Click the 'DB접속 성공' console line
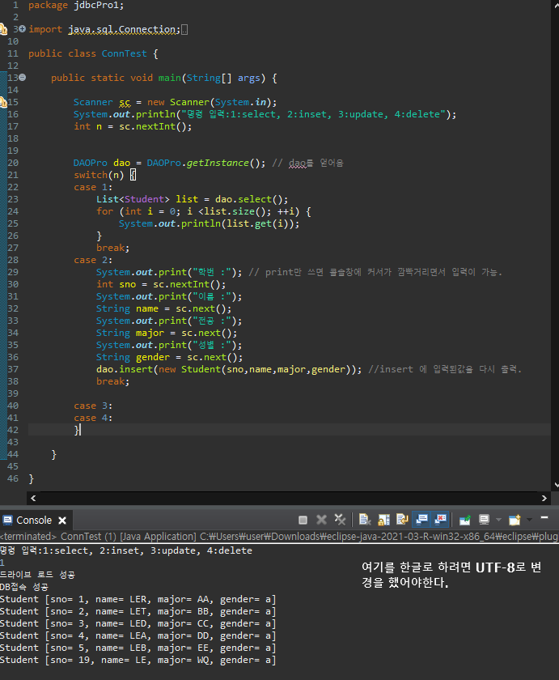Screen dimensions: 559x680 pos(24,587)
